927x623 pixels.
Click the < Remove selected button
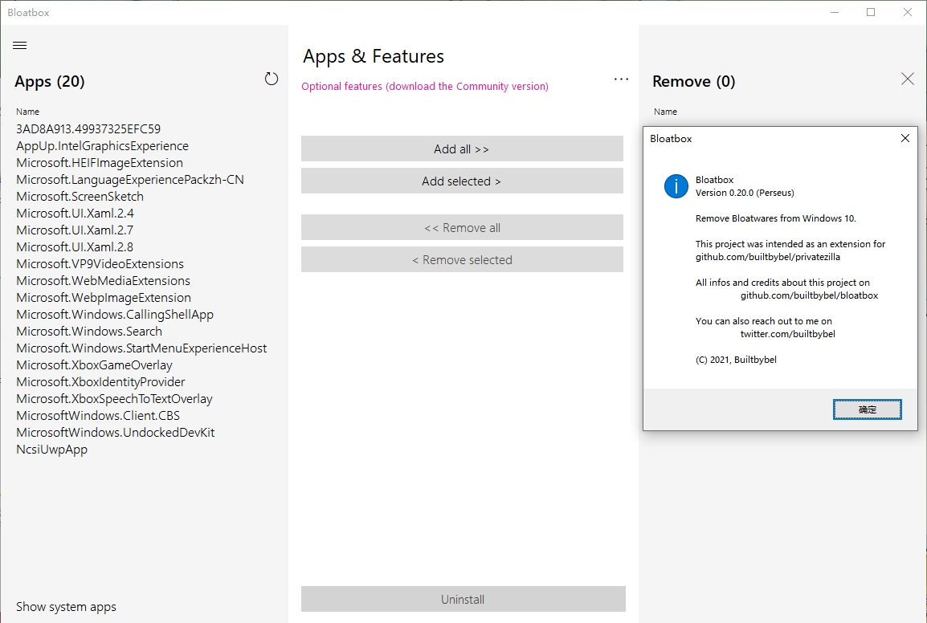462,260
